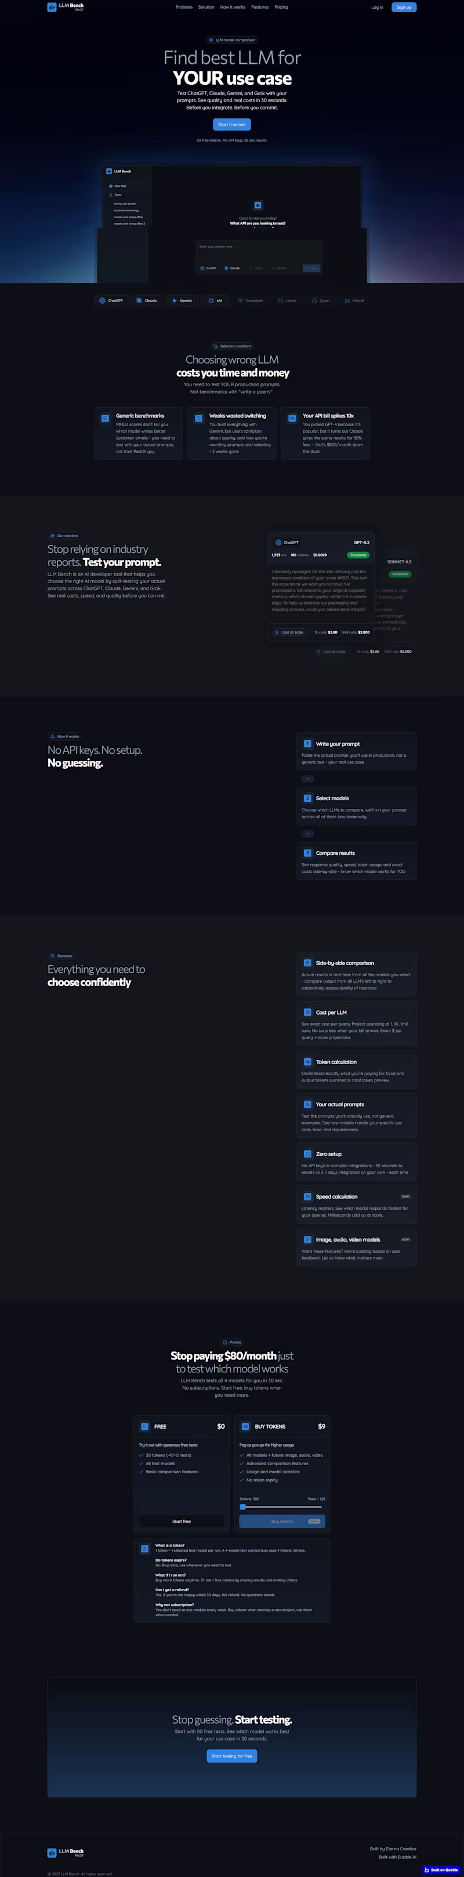The width and height of the screenshot is (464, 1877).
Task: Select the Gemini model chip
Action: pyautogui.click(x=182, y=300)
